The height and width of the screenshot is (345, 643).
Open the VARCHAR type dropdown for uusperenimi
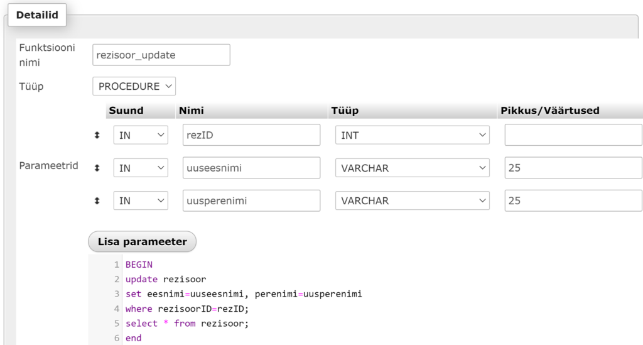(x=412, y=201)
